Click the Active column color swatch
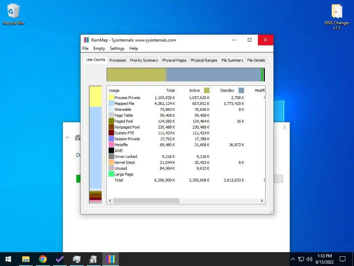This screenshot has width=354, height=266. tap(207, 90)
